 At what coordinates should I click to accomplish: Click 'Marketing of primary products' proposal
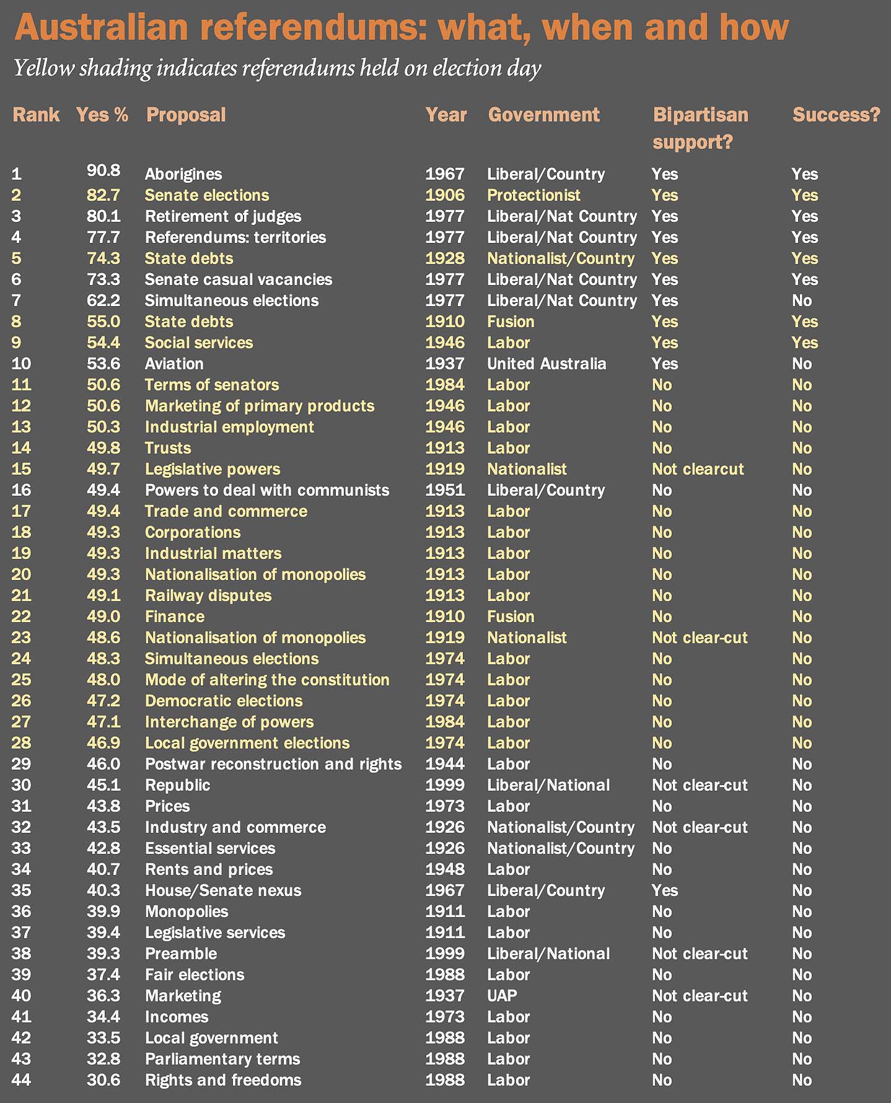260,406
